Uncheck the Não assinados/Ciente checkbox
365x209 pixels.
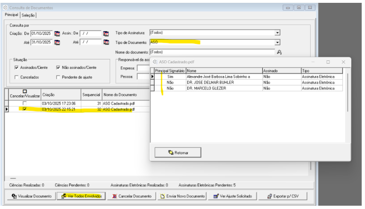point(58,67)
